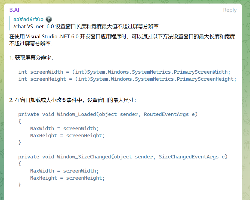250x200 pixels.
Task: Click MaxWidth assignment inside Window_Loaded
Action: tap(64, 129)
